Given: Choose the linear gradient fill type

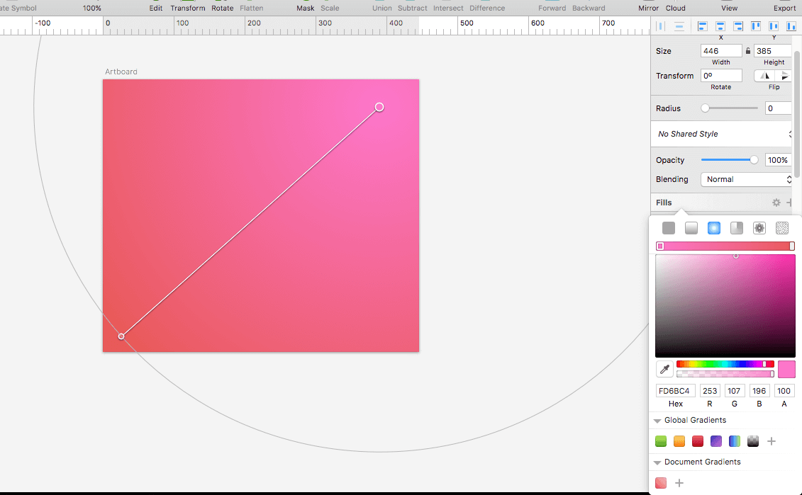Looking at the screenshot, I should (691, 228).
